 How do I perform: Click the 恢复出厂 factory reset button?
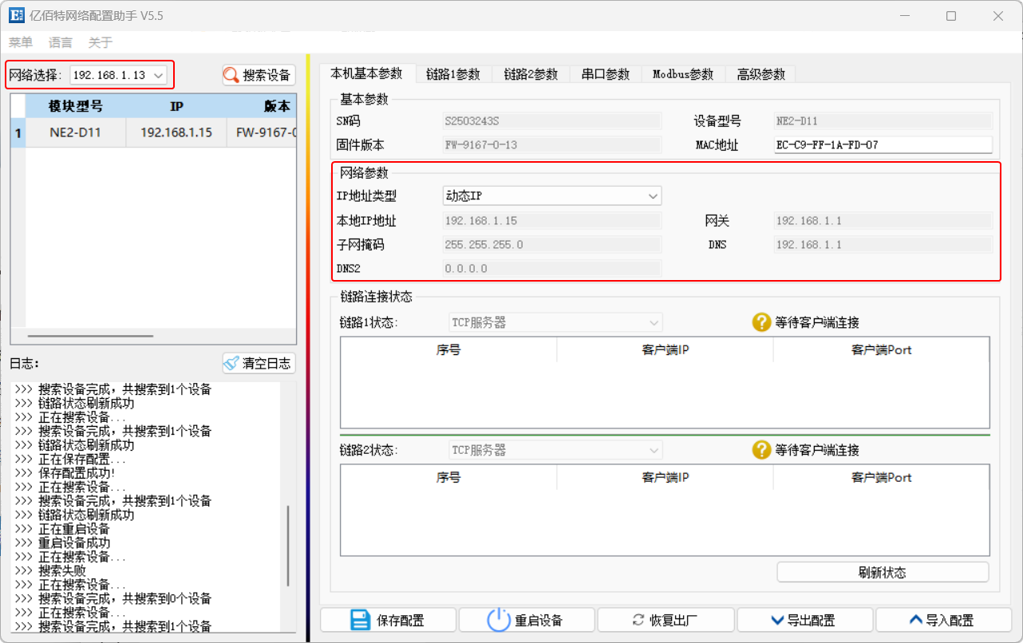666,620
